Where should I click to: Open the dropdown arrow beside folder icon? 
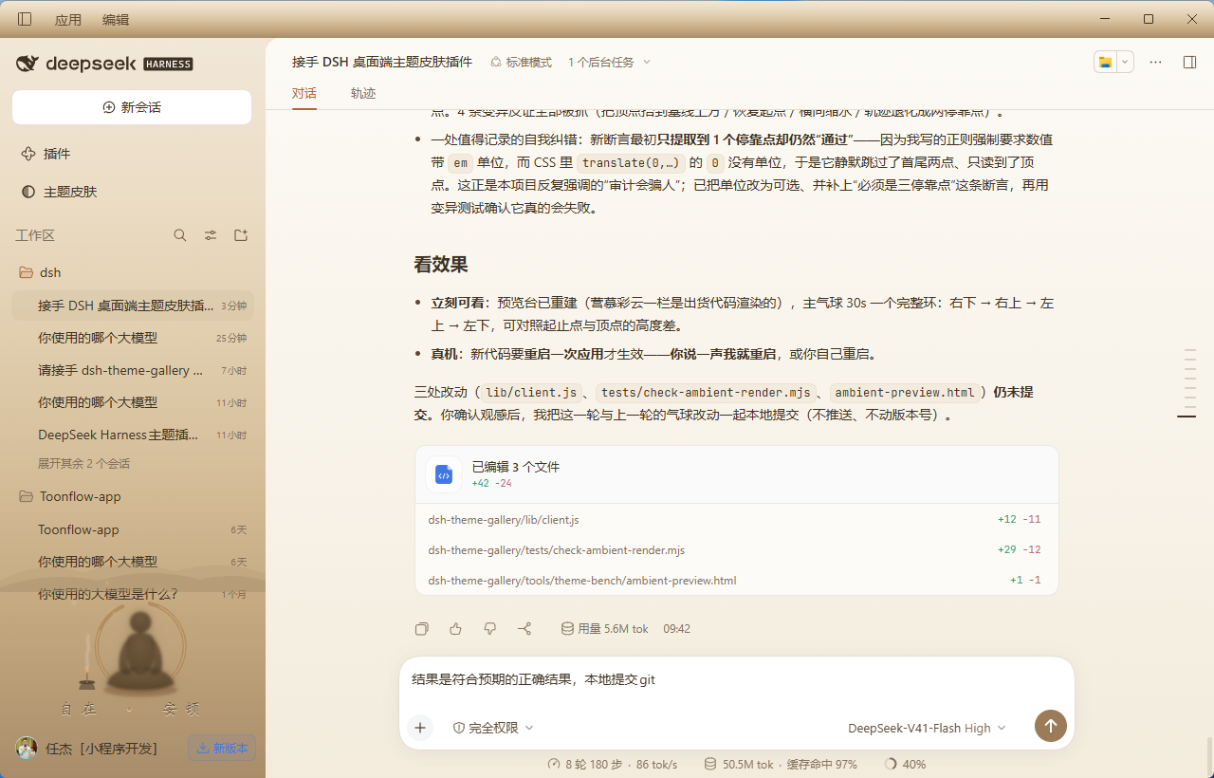pos(1126,62)
